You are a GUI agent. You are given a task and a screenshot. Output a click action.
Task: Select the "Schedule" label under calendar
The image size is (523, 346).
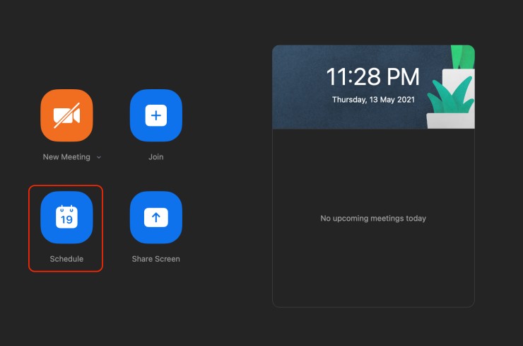[x=66, y=259]
